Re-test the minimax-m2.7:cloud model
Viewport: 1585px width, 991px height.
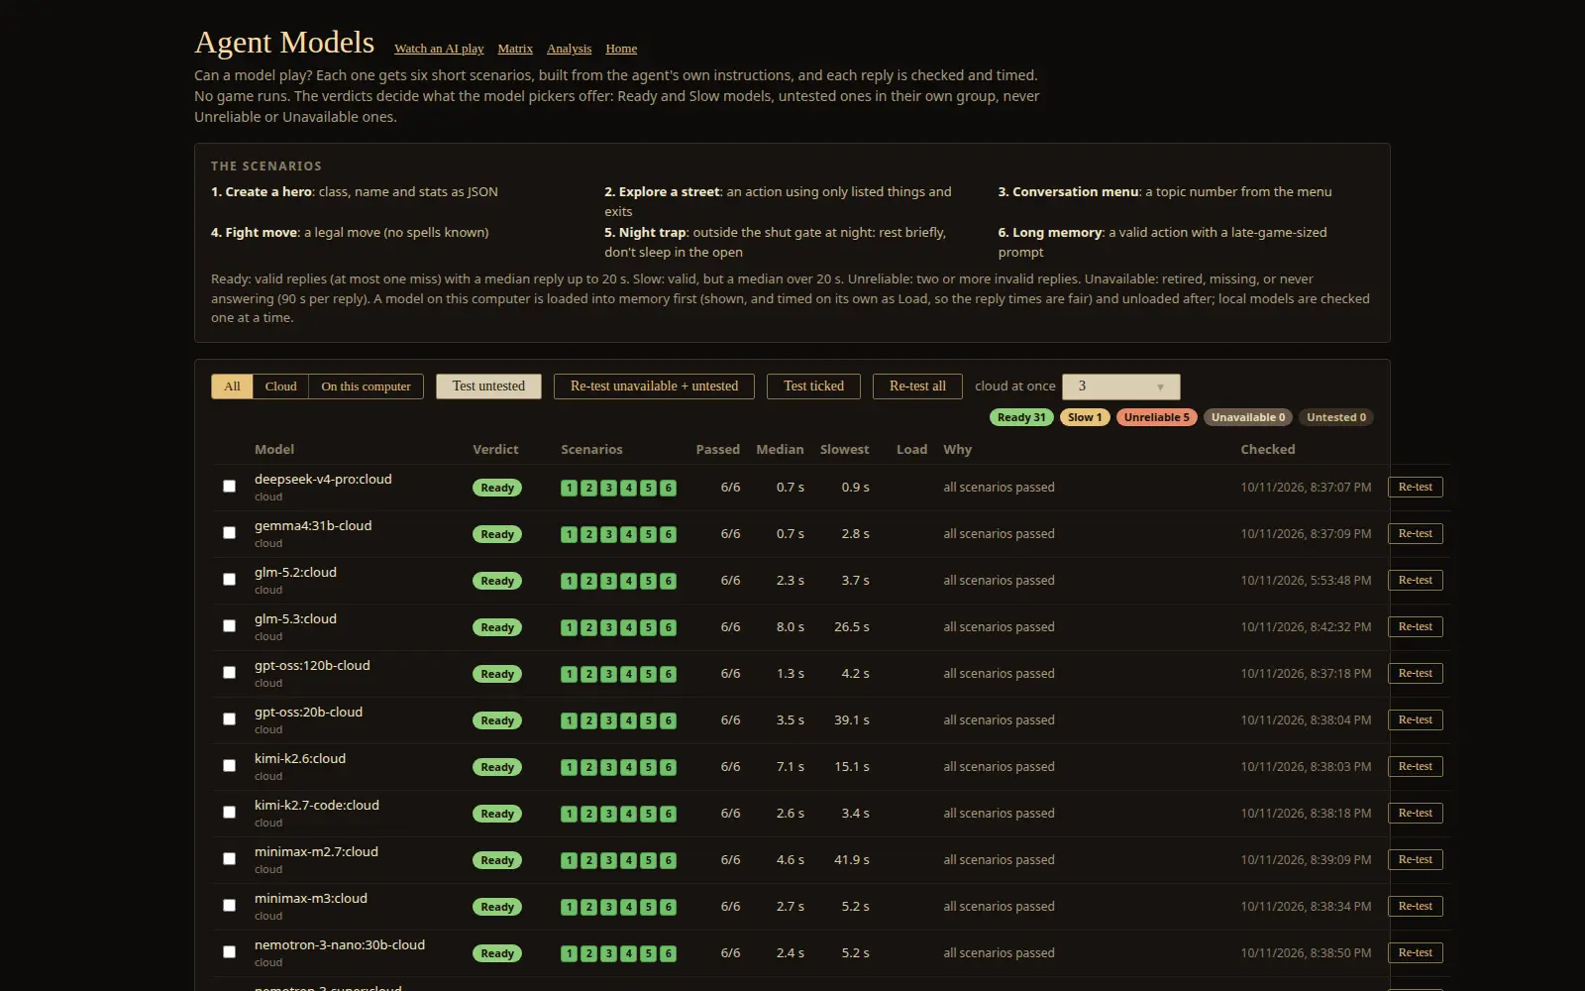(1415, 859)
